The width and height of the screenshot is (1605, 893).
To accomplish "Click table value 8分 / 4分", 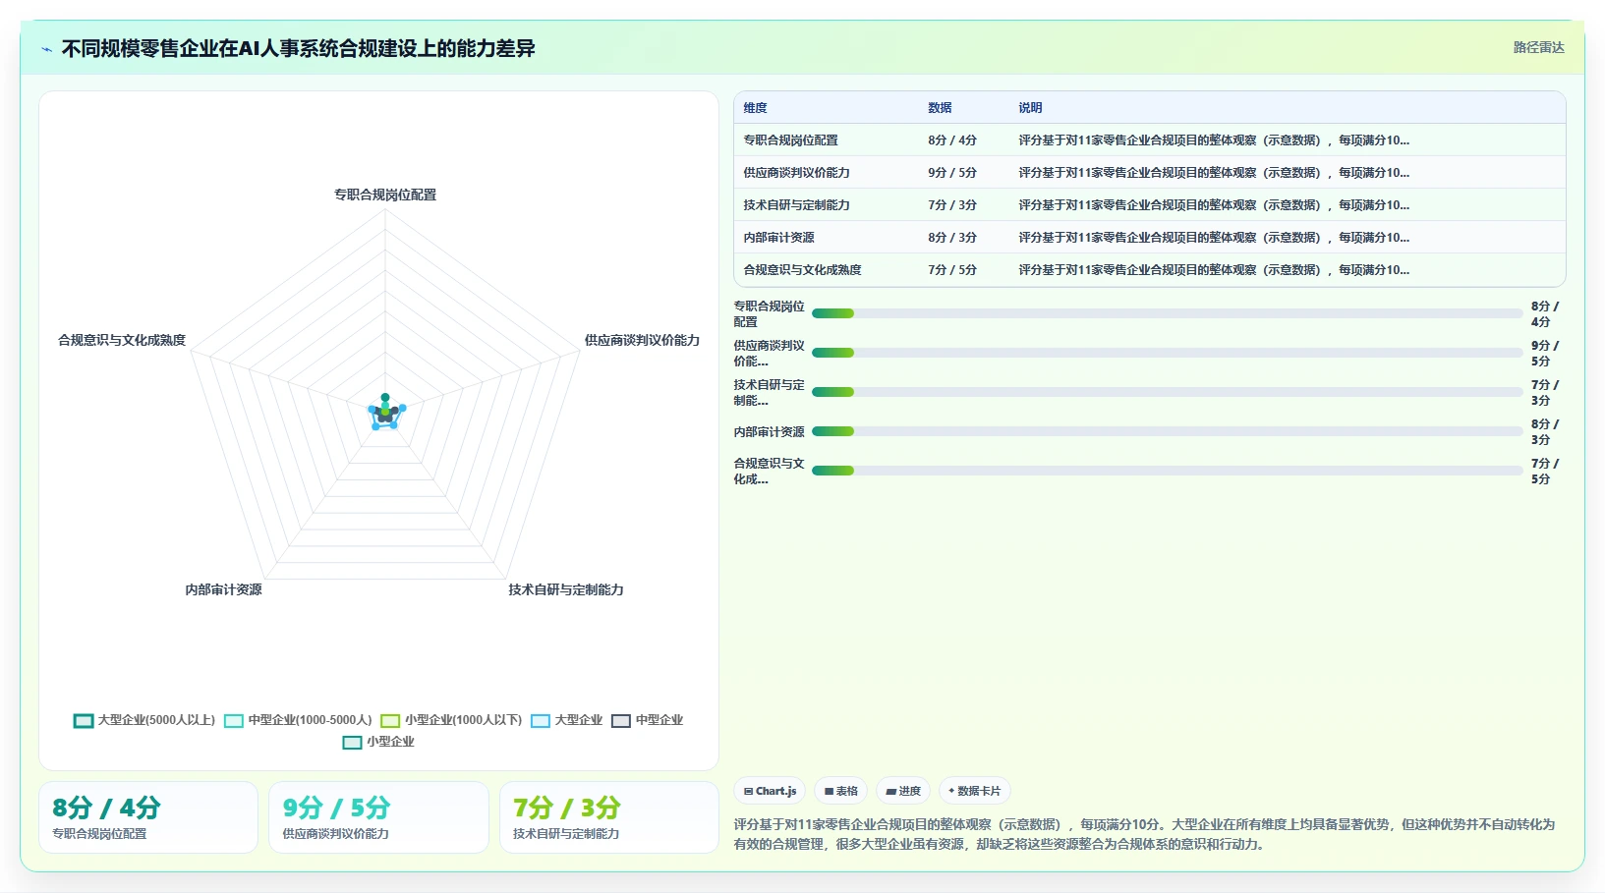I will click(952, 140).
